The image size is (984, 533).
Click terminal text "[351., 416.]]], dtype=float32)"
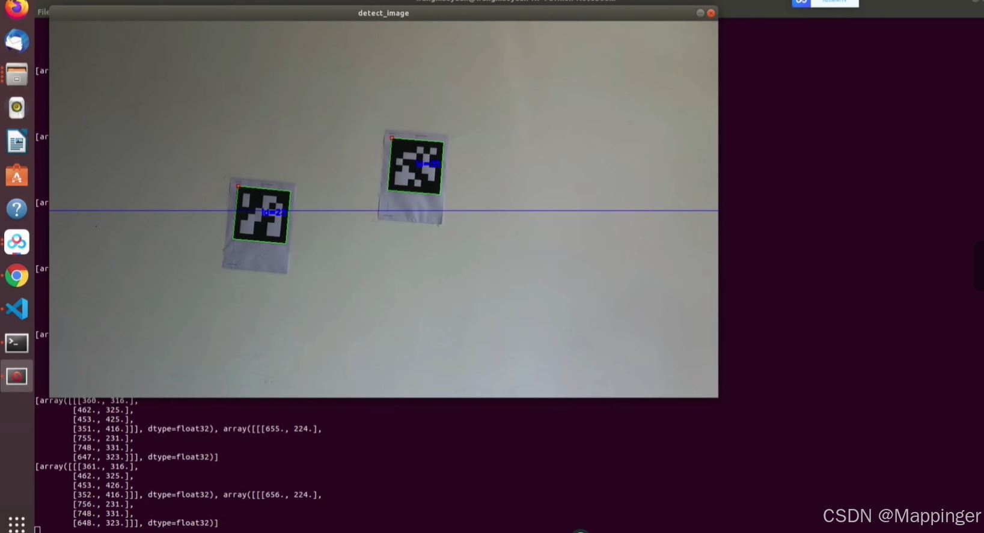coord(142,429)
